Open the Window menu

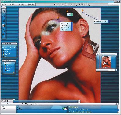22,5
